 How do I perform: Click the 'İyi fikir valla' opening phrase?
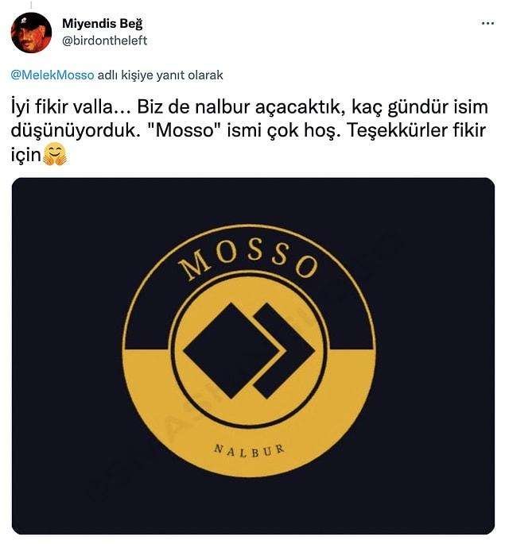[61, 107]
